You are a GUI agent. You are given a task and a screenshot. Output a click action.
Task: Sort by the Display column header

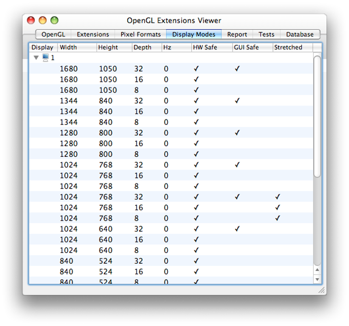coord(43,47)
